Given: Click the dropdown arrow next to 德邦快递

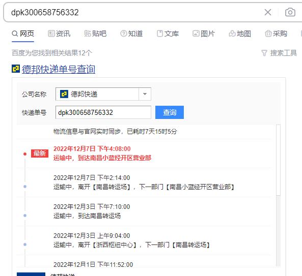Looking at the screenshot, I should pos(145,94).
